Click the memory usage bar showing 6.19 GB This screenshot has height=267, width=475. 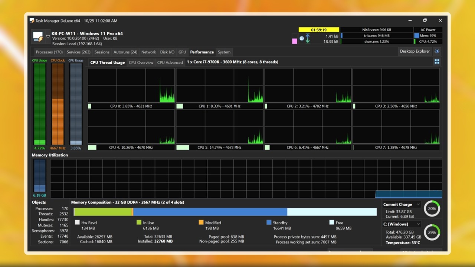coord(40,176)
